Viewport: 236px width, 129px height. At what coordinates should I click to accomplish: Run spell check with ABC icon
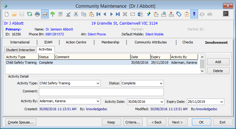68,14
